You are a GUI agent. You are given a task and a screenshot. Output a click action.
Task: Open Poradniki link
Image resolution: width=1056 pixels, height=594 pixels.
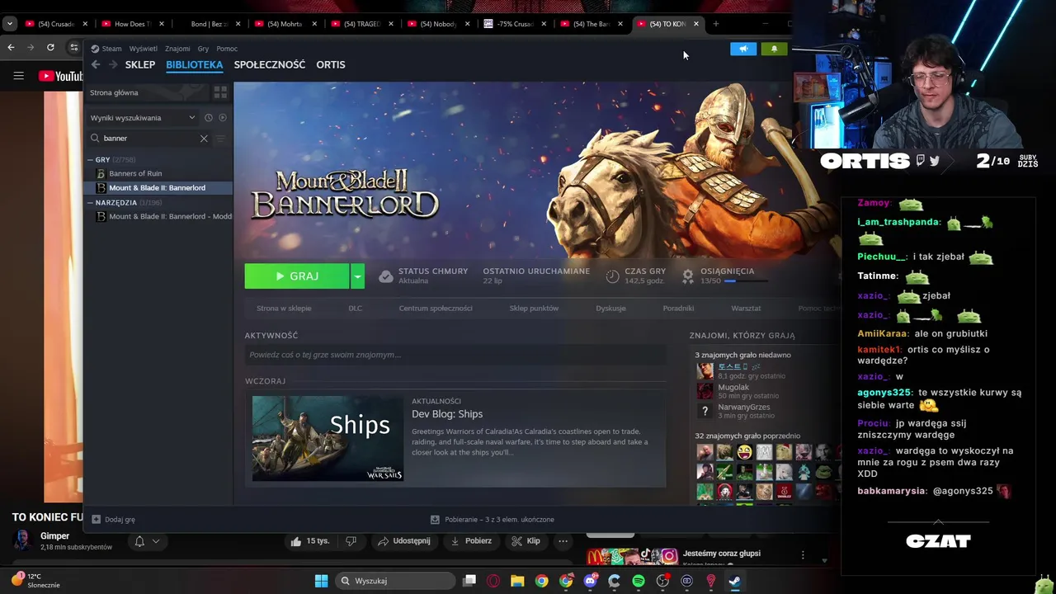(x=678, y=308)
